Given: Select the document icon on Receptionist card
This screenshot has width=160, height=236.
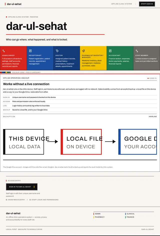Looking at the screenshot, I should tap(30, 51).
